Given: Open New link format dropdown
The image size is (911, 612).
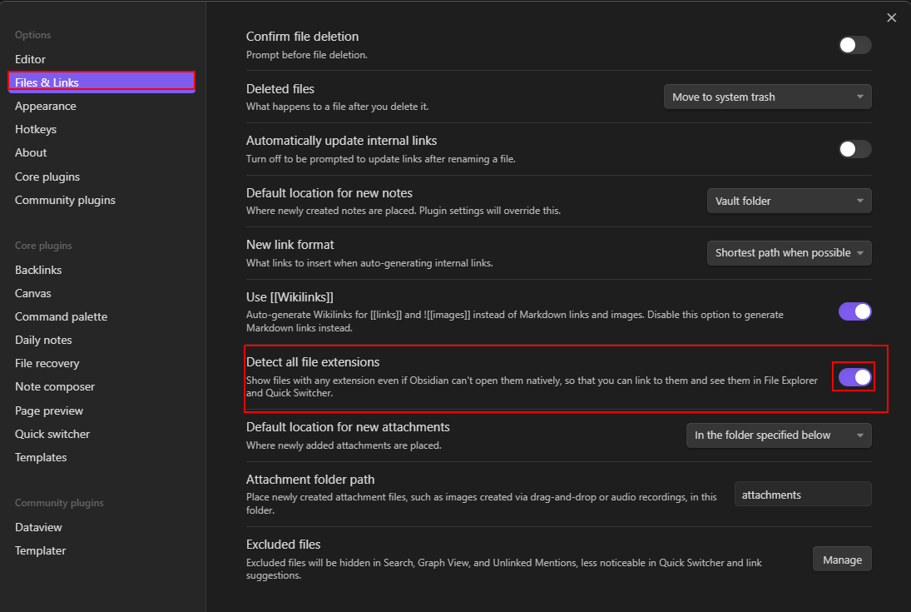Looking at the screenshot, I should [x=789, y=253].
